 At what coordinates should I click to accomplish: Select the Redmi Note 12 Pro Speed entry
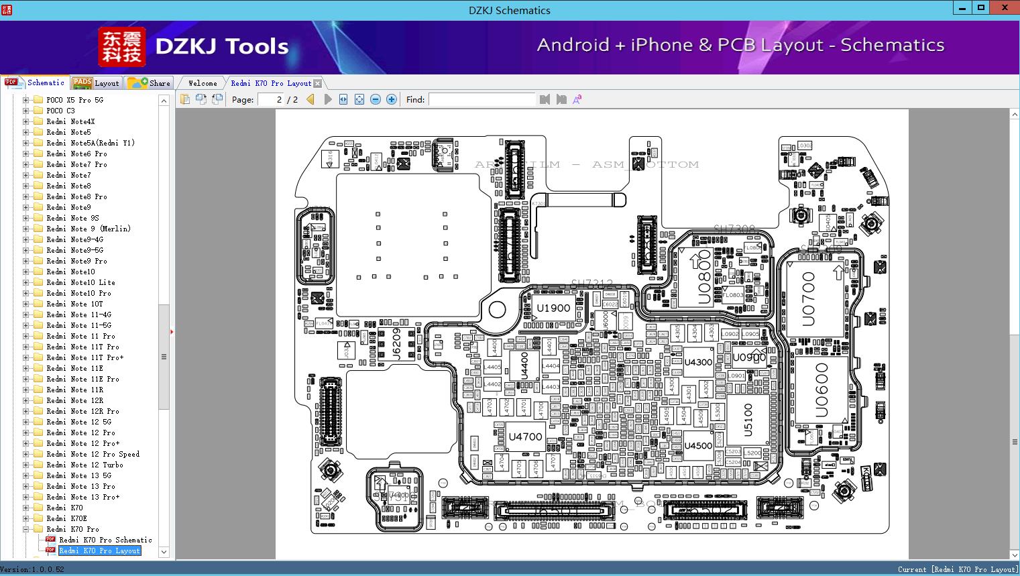[x=93, y=454]
